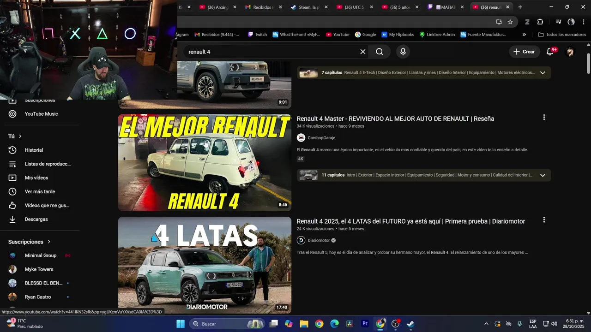Image resolution: width=591 pixels, height=332 pixels.
Task: Show more bookmarks with the overflow chevron
Action: click(x=524, y=35)
